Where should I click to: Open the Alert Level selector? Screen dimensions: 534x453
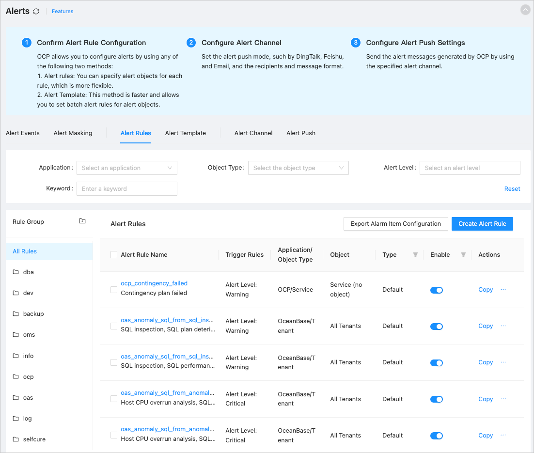470,168
